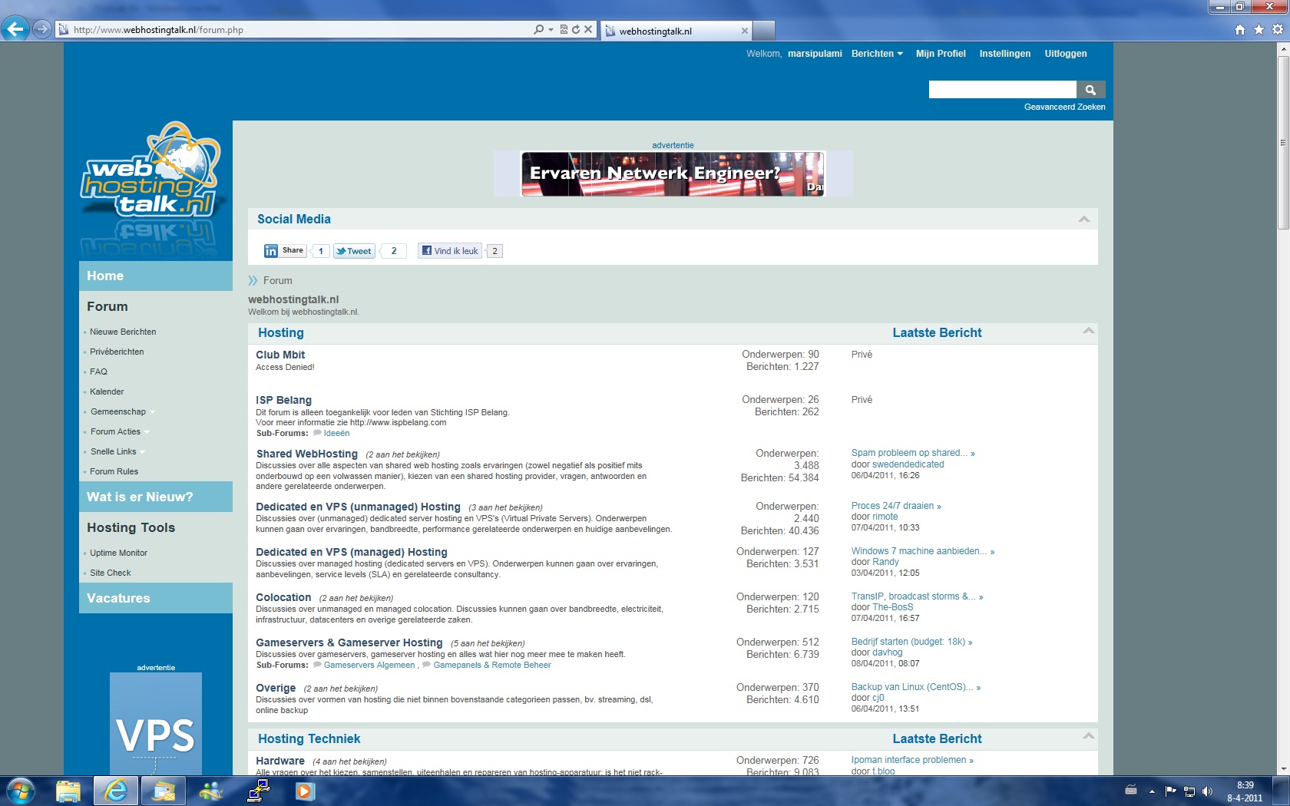Go back with the browser back arrow
This screenshot has width=1290, height=806.
point(15,29)
